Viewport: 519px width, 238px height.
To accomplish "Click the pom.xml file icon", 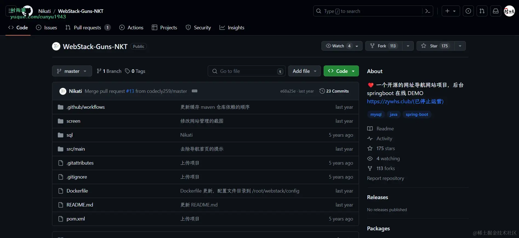I will point(61,219).
